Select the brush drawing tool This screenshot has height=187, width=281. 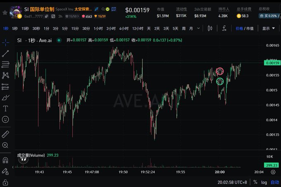(5, 98)
